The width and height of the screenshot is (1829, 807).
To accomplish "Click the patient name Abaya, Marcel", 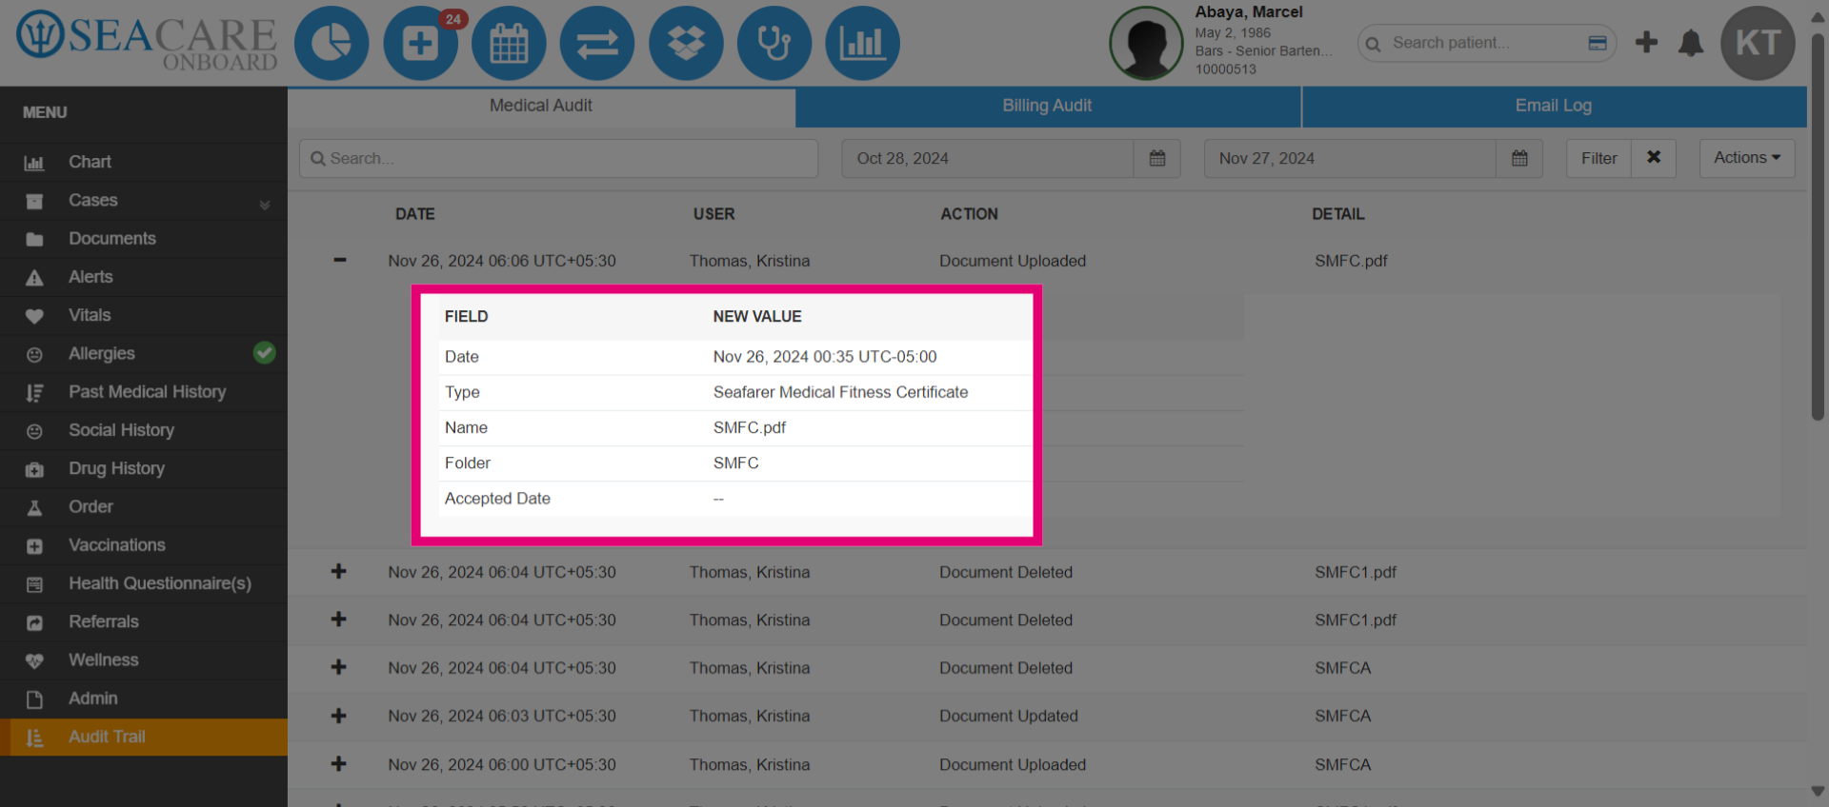I will tap(1249, 12).
